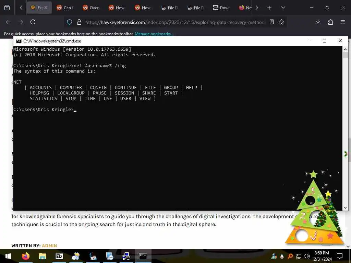This screenshot has width=351, height=263.
Task: Open the Firefox downloads panel
Action: click(318, 22)
